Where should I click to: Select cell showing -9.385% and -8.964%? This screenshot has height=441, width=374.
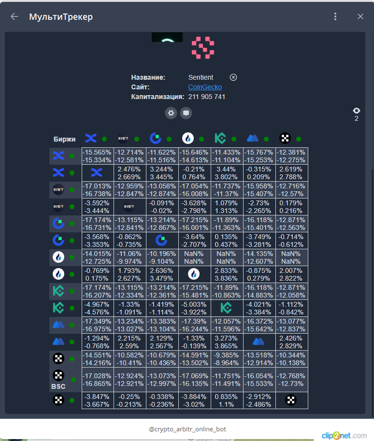[x=227, y=359]
